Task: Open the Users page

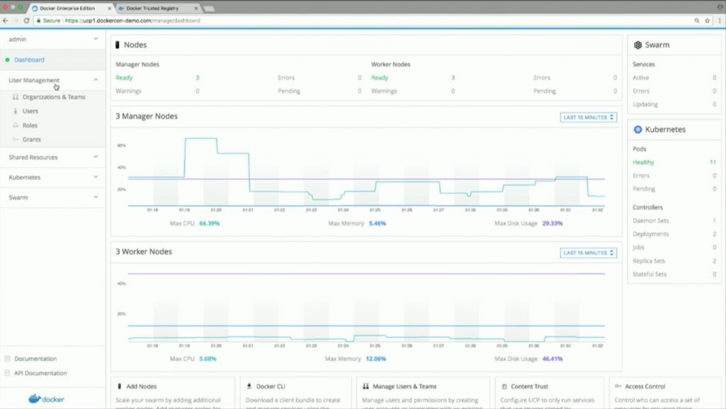Action: [30, 111]
